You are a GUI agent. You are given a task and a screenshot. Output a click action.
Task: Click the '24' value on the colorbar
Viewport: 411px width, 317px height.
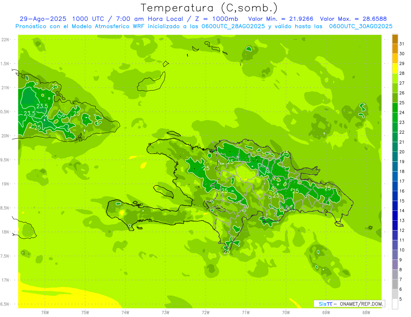402,113
